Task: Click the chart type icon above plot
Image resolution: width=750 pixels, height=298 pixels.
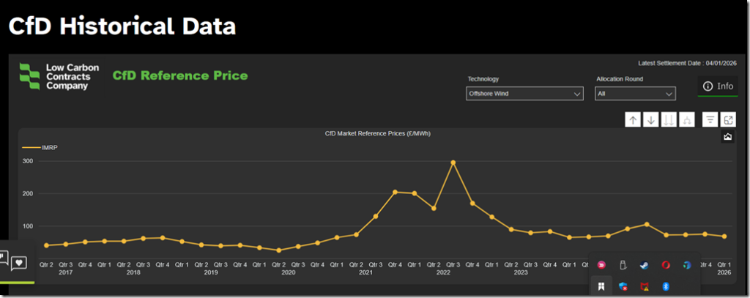Action: click(x=728, y=137)
